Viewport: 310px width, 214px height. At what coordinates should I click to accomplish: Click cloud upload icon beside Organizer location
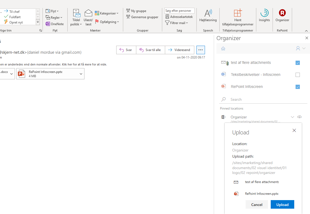coord(300,117)
